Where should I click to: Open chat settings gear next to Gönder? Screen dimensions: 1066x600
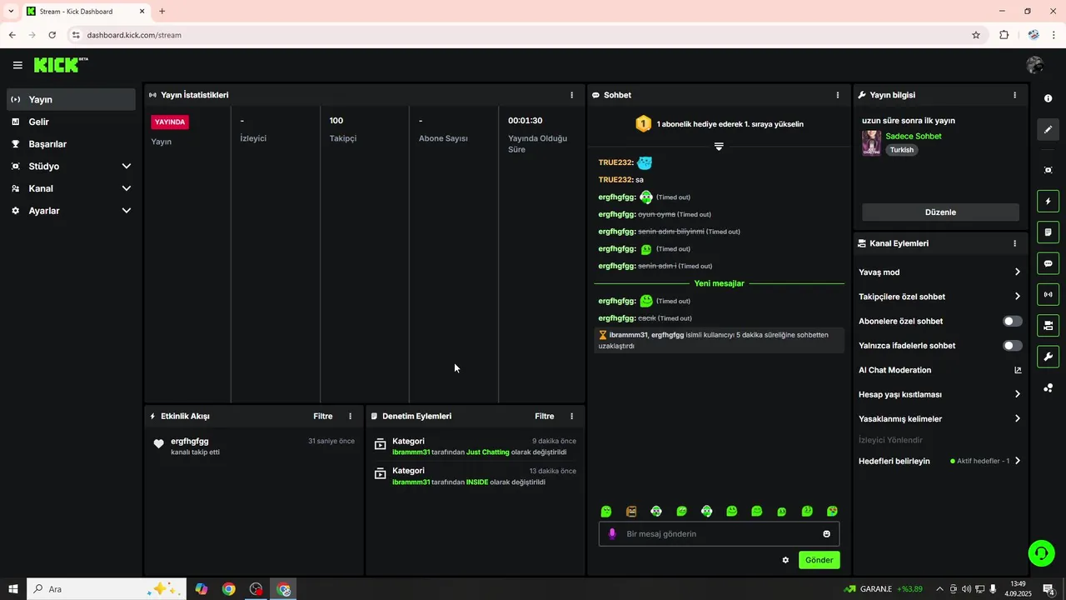785,560
